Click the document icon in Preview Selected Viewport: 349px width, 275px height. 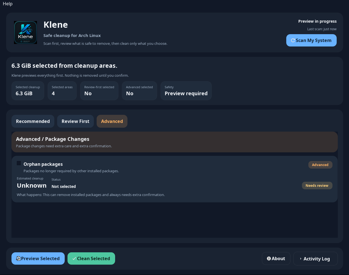point(18,258)
